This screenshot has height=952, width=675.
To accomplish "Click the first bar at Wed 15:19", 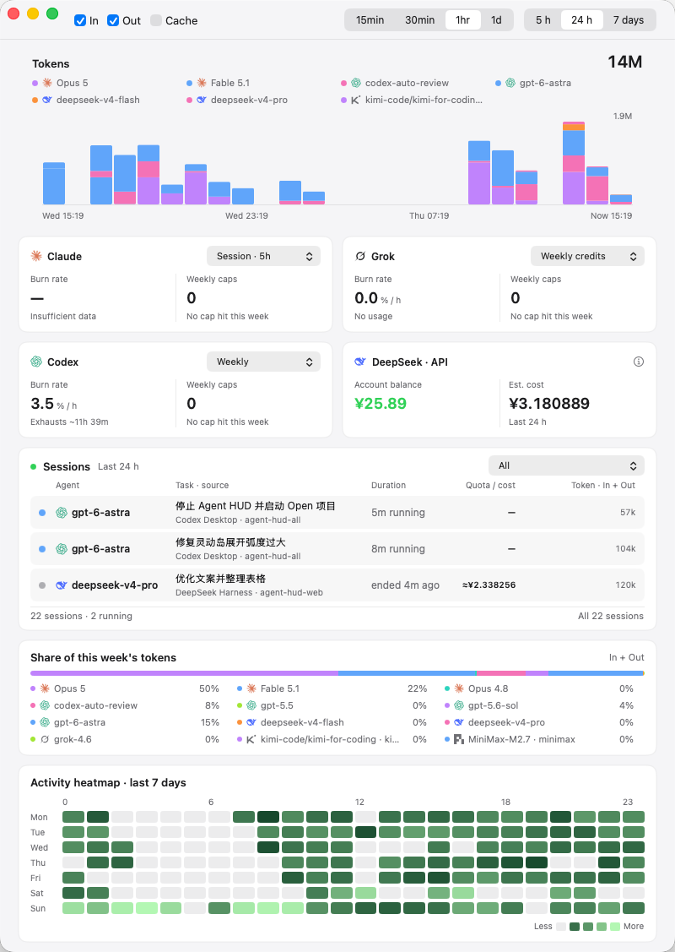I will tap(54, 183).
